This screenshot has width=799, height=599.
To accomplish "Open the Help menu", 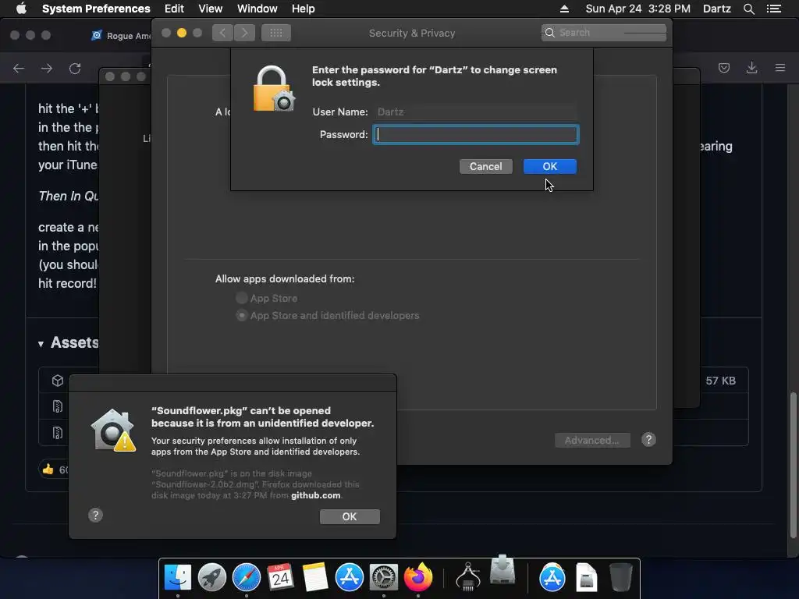I will [304, 9].
